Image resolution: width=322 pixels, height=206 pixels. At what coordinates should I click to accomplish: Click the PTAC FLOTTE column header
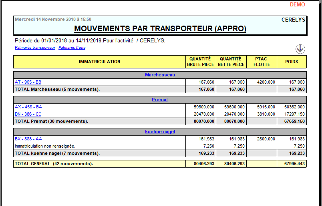pos(262,62)
